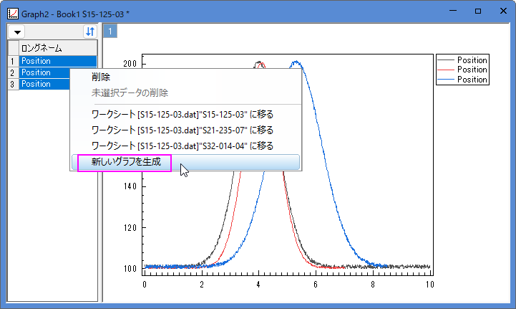Close the Graph2 window
Image resolution: width=516 pixels, height=309 pixels.
[503, 11]
